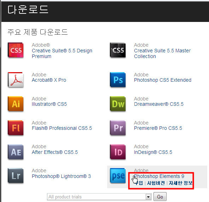Screen dimensions: 209x202
Task: Click the Illustrator Ai icon
Action: pyautogui.click(x=16, y=104)
